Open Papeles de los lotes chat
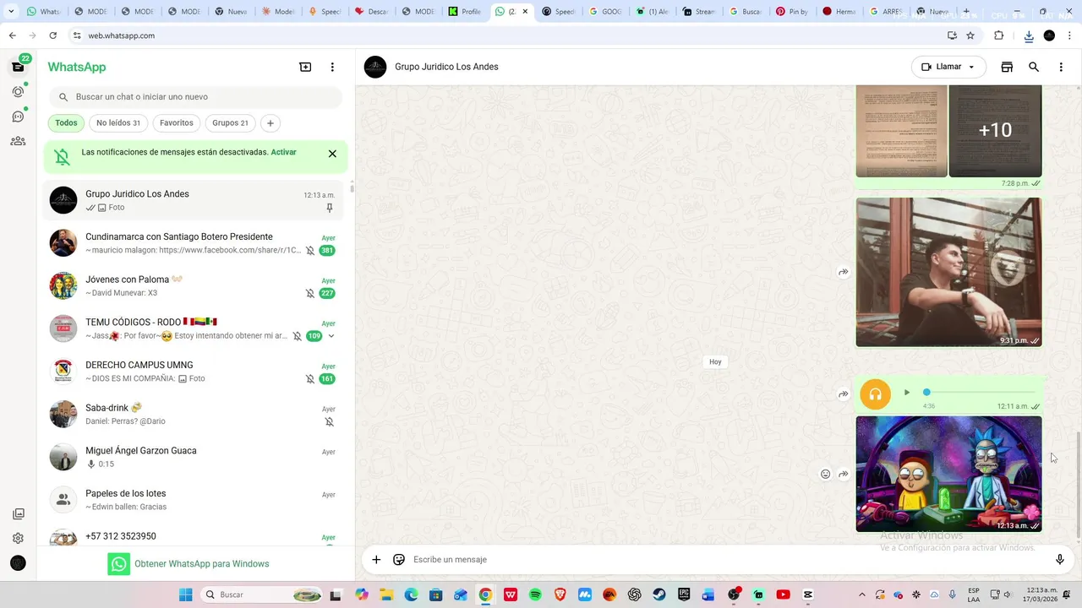The height and width of the screenshot is (608, 1082). (194, 500)
